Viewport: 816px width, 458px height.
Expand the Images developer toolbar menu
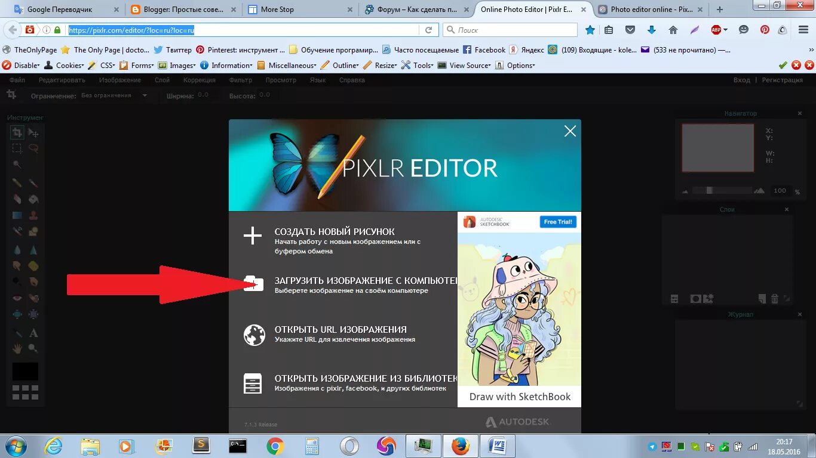(x=177, y=66)
